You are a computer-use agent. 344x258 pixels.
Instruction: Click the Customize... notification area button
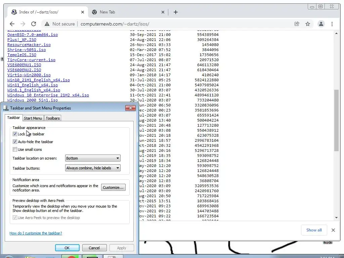click(113, 187)
